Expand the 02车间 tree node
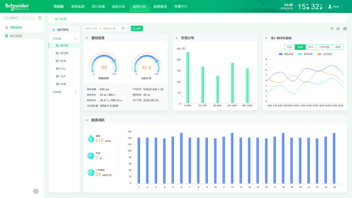Image resolution: width=352 pixels, height=198 pixels. [x=75, y=92]
